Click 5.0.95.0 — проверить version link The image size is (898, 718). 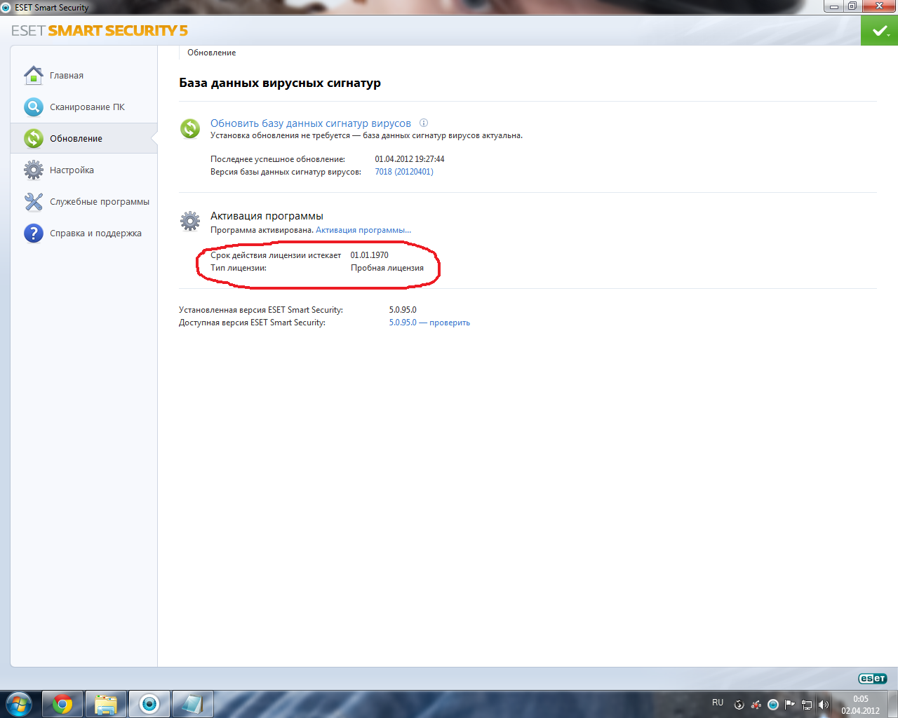(429, 323)
